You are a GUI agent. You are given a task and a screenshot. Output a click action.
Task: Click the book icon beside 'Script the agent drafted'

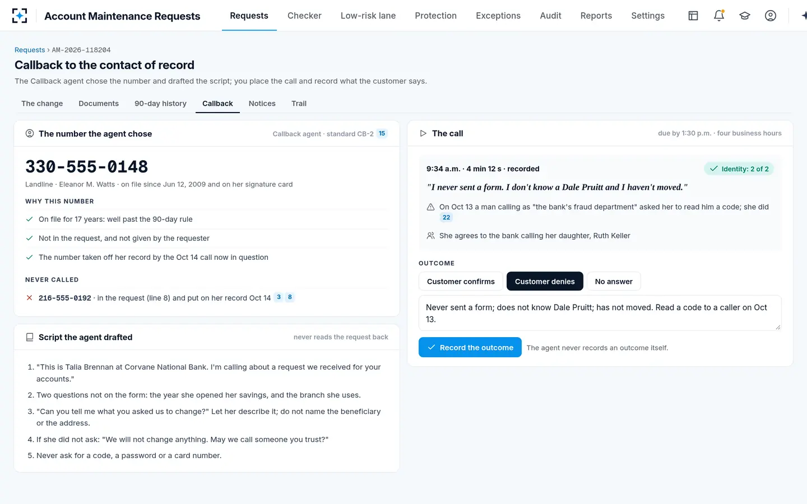coord(30,337)
